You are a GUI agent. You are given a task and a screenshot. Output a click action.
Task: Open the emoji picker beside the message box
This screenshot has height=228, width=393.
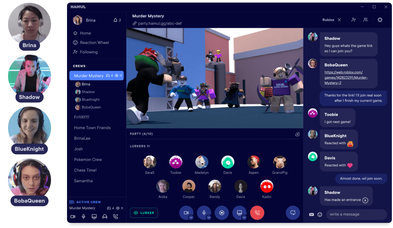point(320,215)
